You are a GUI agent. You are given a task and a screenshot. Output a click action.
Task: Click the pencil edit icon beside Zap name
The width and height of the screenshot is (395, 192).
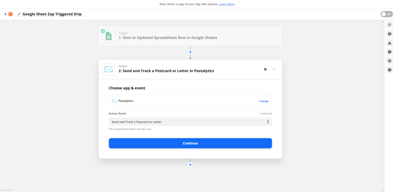(19, 14)
